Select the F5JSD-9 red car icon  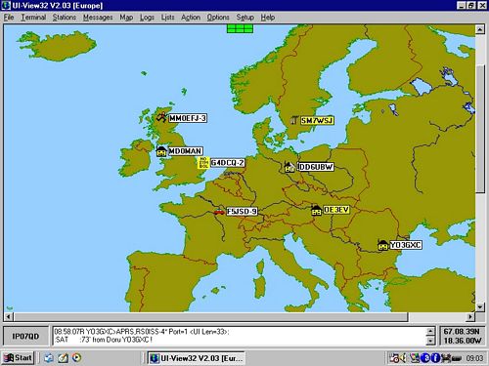pos(219,212)
